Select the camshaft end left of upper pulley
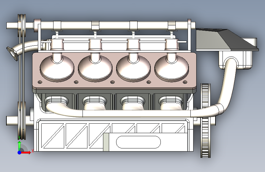The width and height of the screenshot is (265, 172). pos(12,25)
